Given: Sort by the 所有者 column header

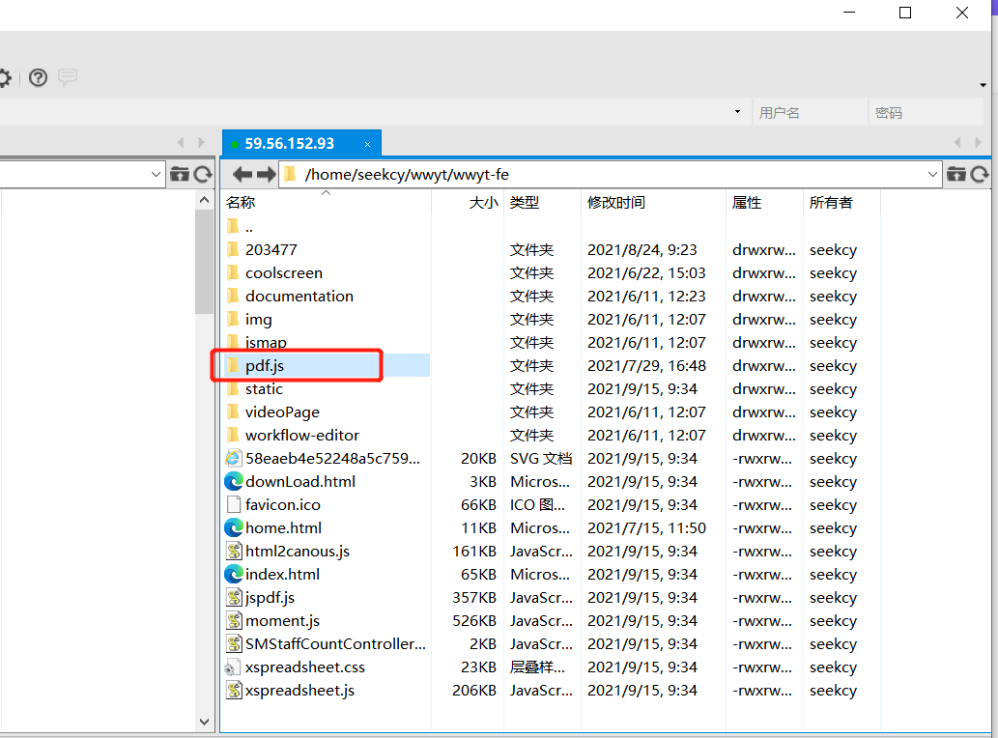Looking at the screenshot, I should (x=831, y=203).
